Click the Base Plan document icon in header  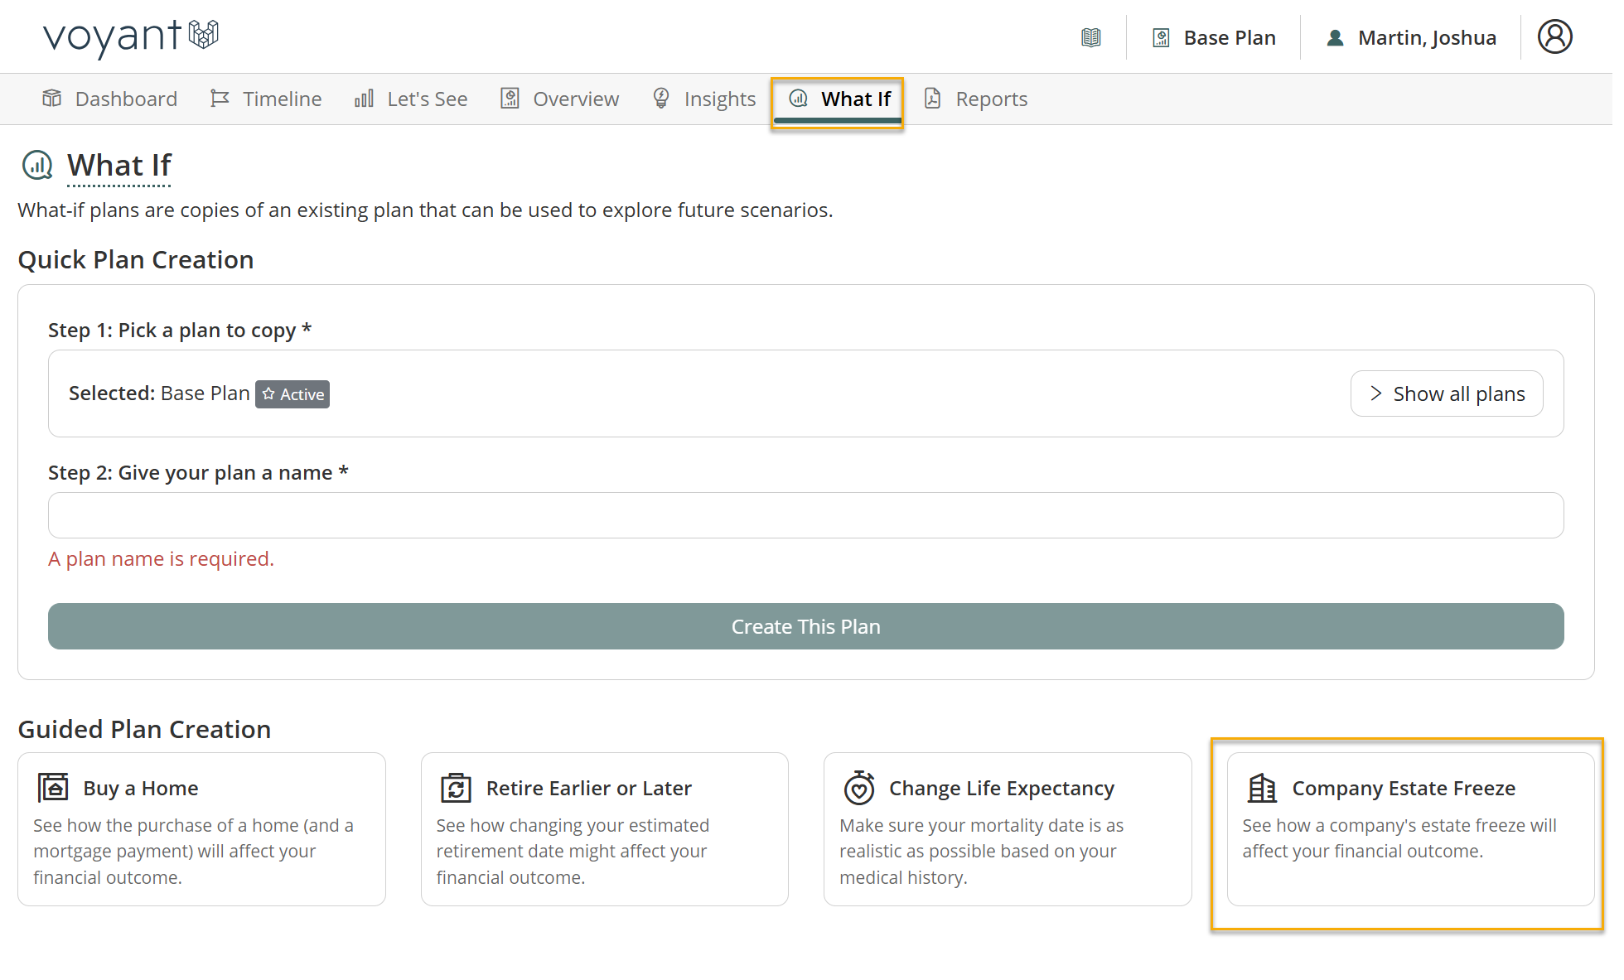click(x=1161, y=38)
